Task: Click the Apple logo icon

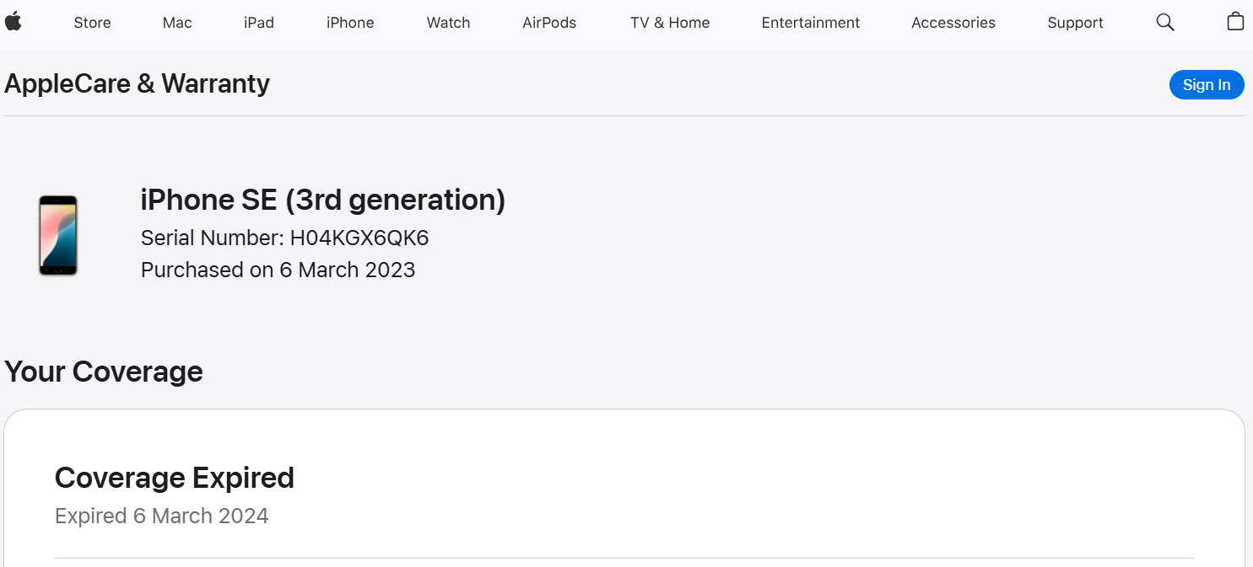Action: pyautogui.click(x=13, y=22)
